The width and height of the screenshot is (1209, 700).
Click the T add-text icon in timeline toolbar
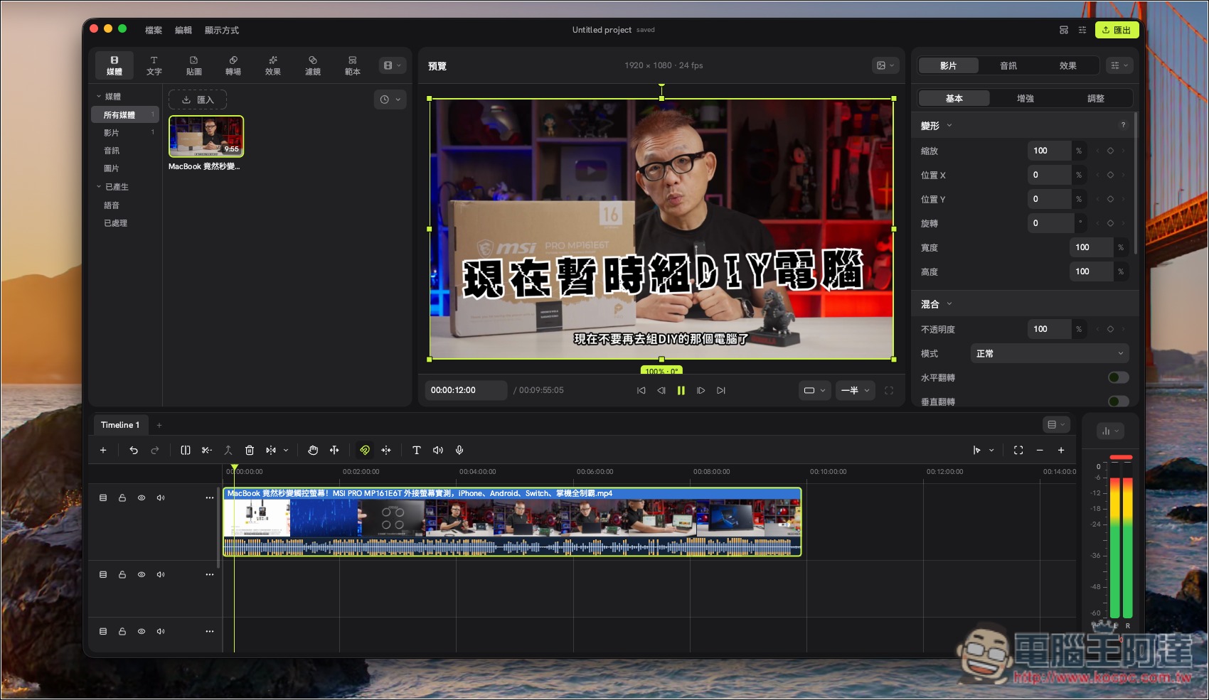417,450
